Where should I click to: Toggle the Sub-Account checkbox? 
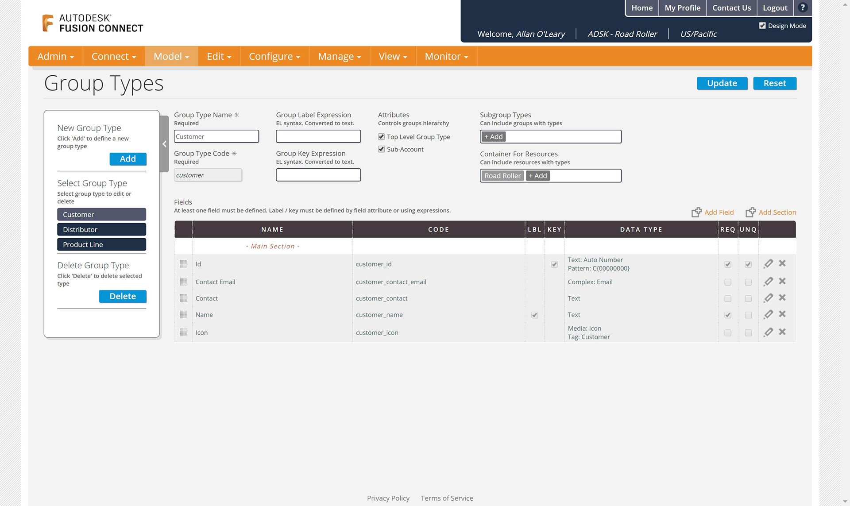click(381, 149)
